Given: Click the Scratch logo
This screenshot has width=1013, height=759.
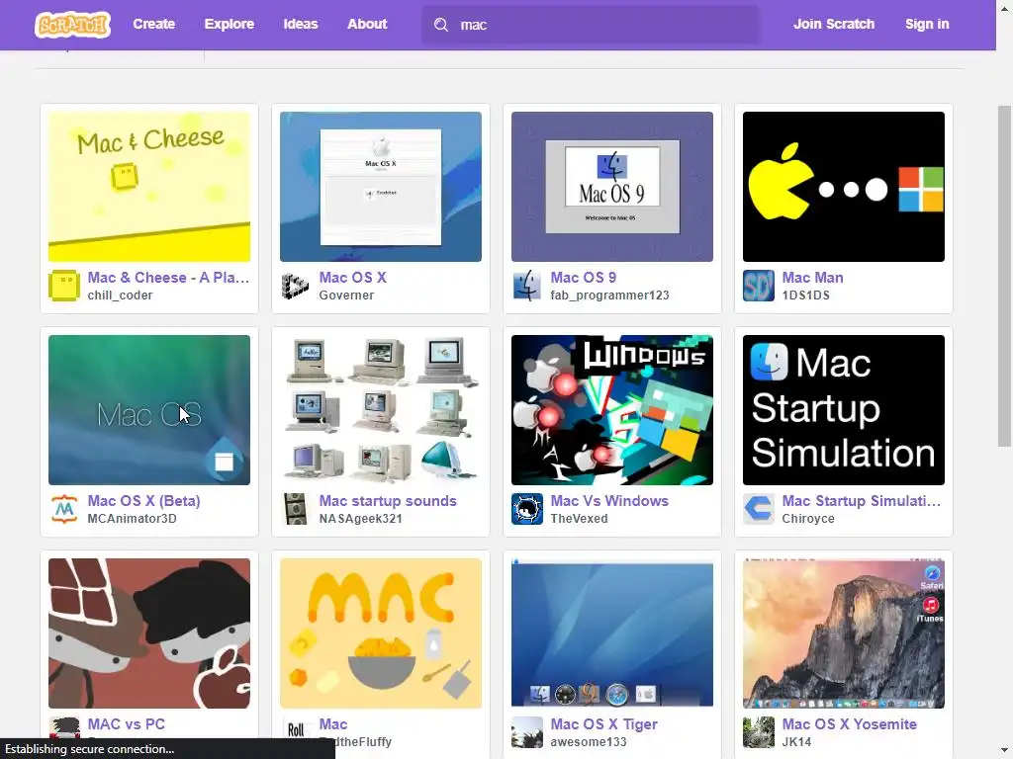Looking at the screenshot, I should pyautogui.click(x=72, y=25).
